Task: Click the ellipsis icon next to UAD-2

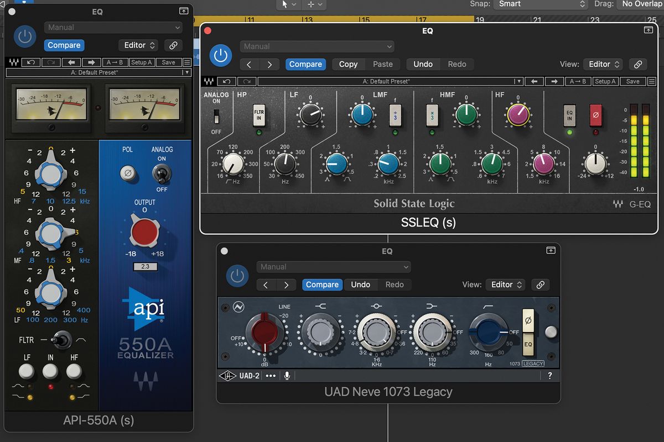Action: coord(271,376)
